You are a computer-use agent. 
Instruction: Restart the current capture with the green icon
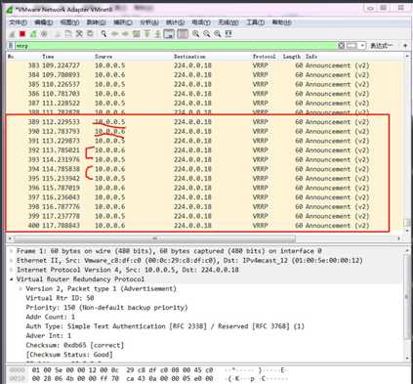(x=33, y=34)
